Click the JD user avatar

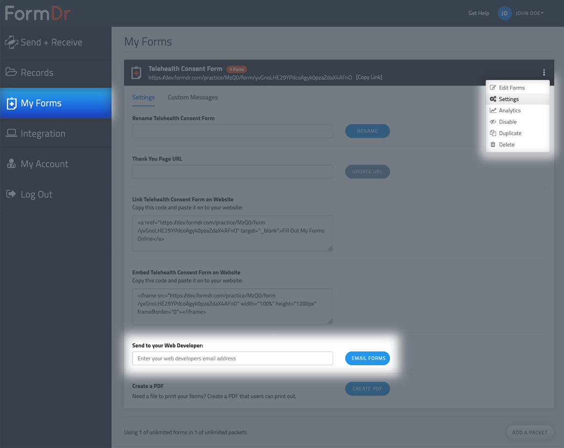505,13
